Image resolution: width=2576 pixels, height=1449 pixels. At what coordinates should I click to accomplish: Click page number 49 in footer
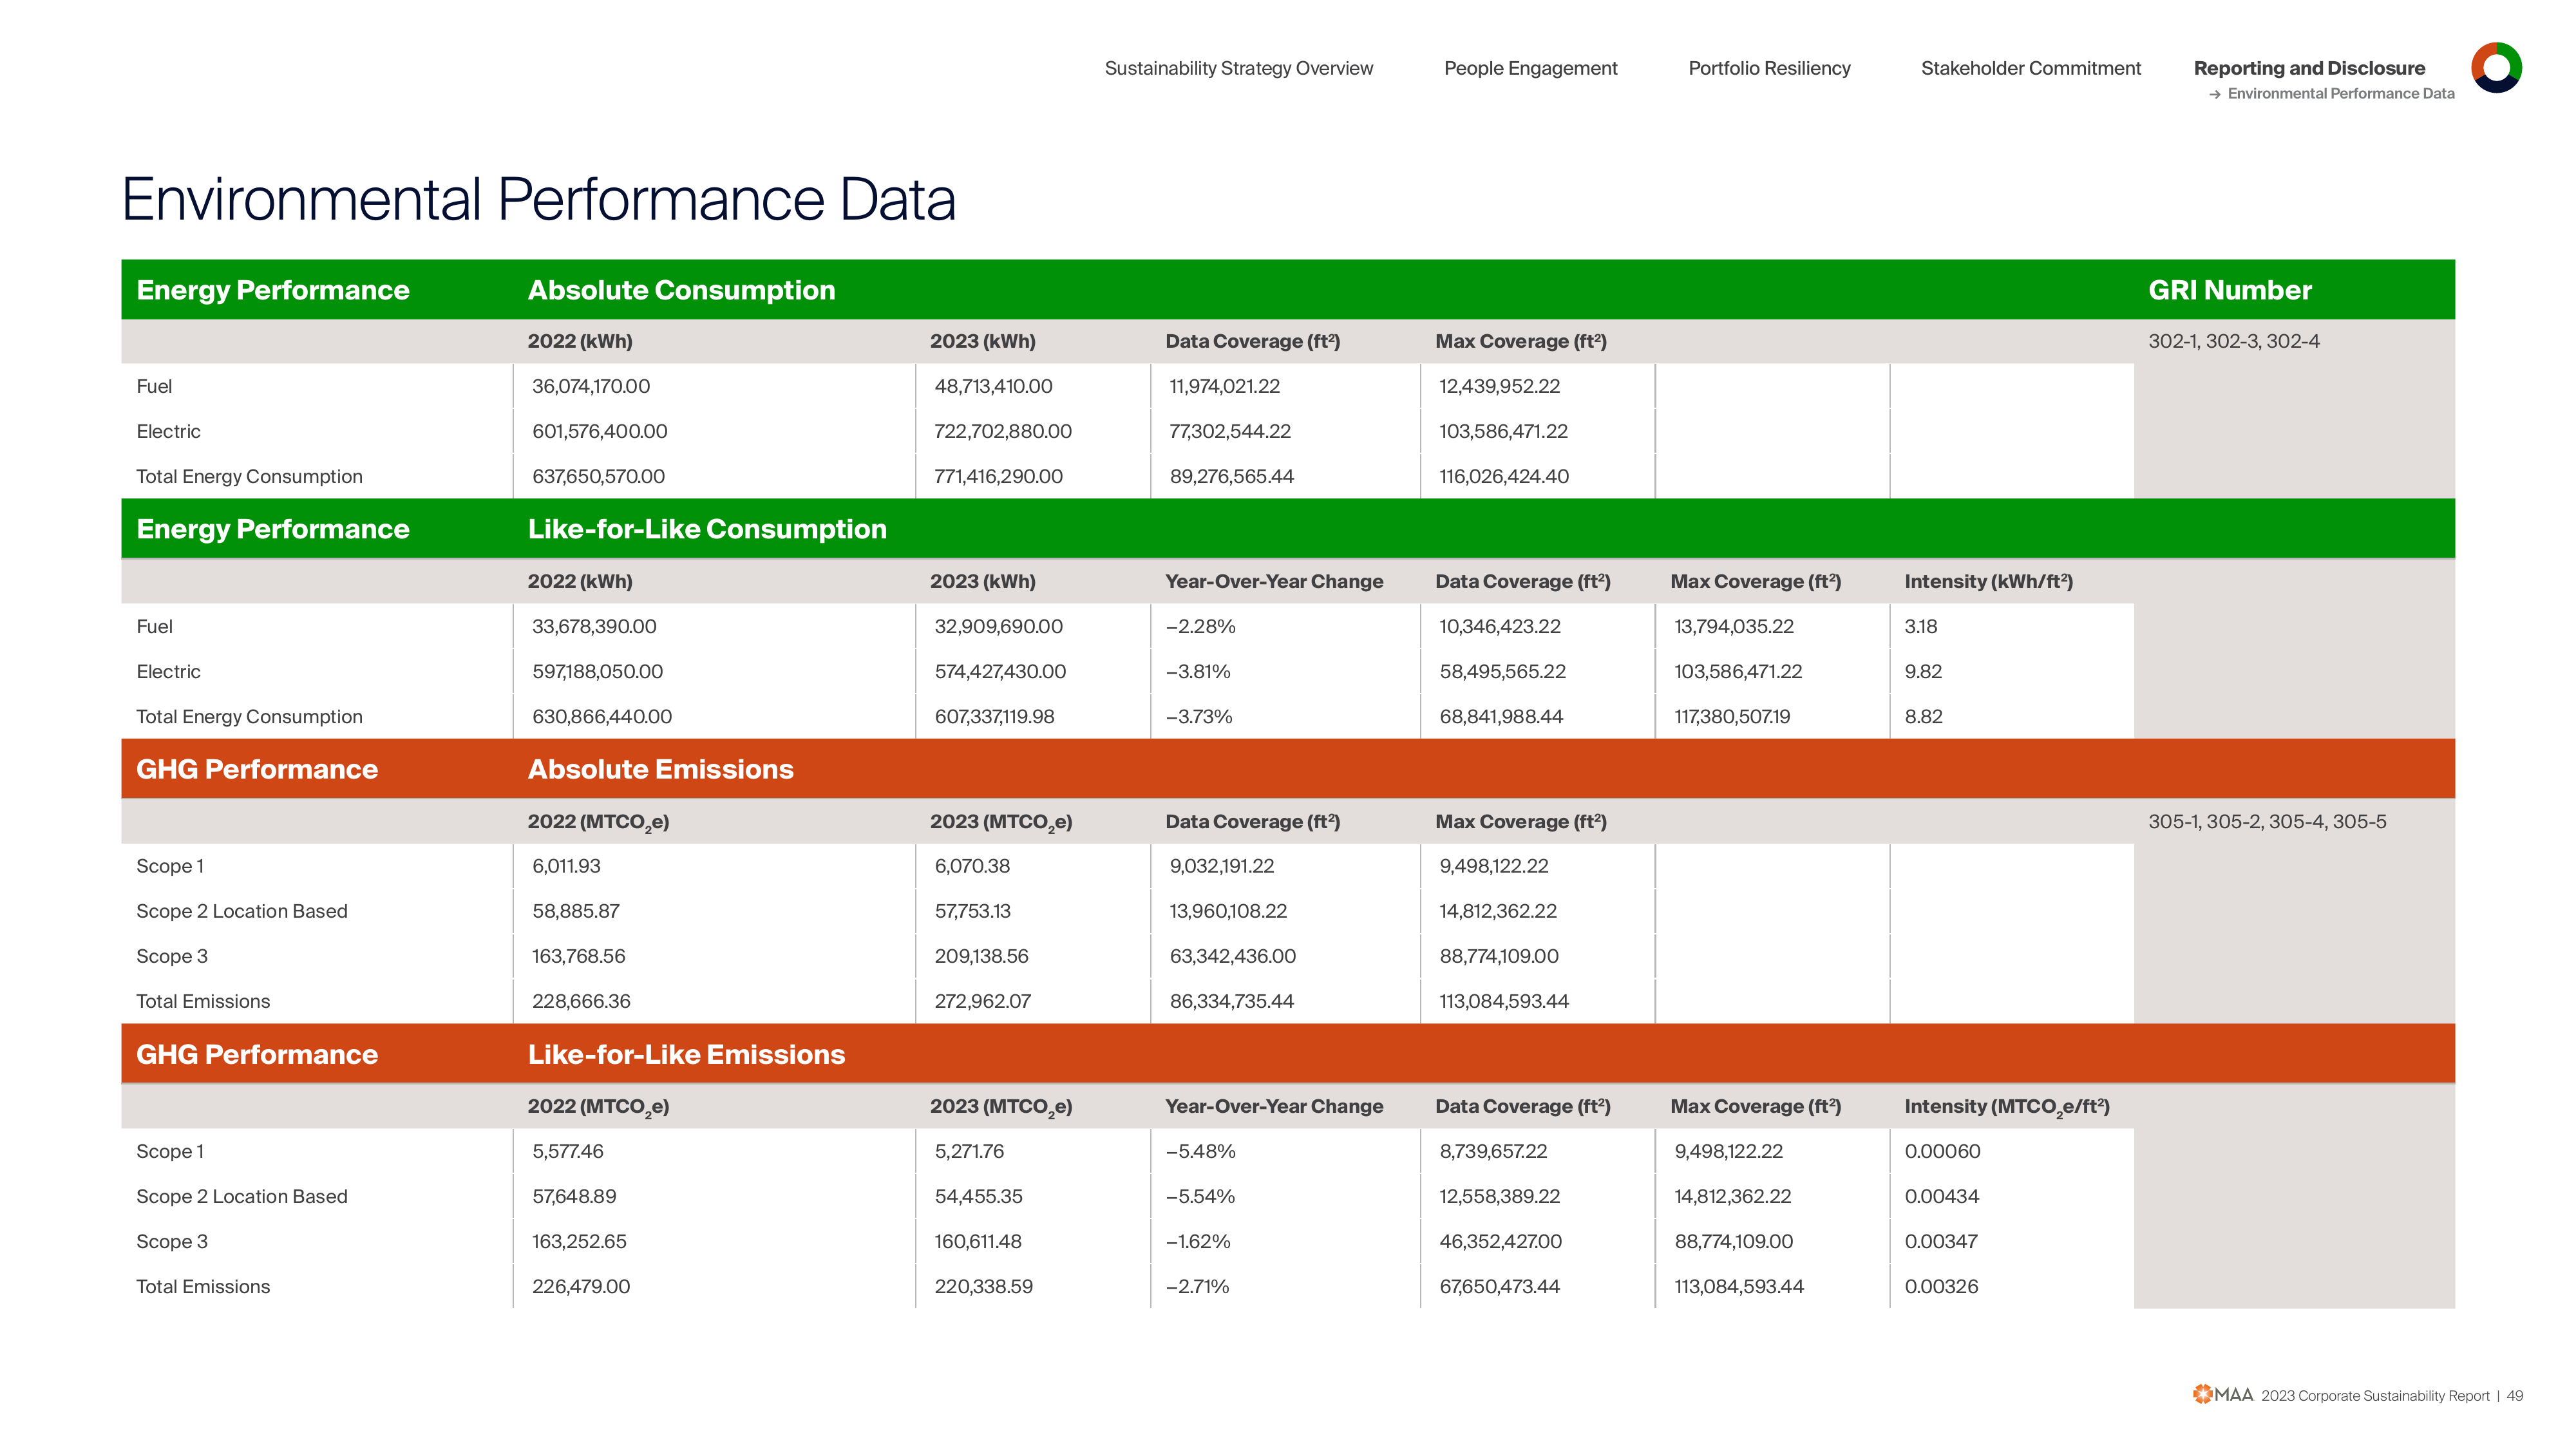2514,1395
